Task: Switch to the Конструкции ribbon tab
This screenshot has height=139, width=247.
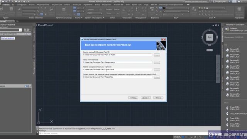Action: 22,5
